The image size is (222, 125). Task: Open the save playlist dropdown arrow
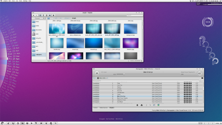coord(144,105)
